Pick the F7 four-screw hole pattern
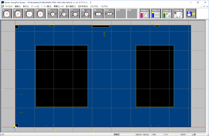 (75, 14)
